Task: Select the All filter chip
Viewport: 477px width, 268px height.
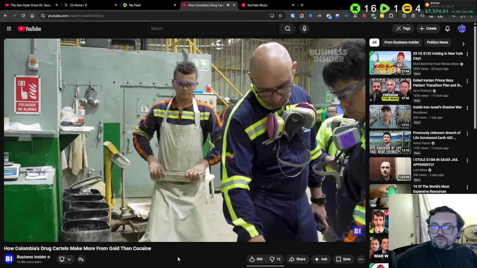Action: (x=374, y=42)
